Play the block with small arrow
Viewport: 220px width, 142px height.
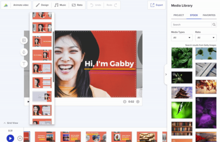coord(28,102)
